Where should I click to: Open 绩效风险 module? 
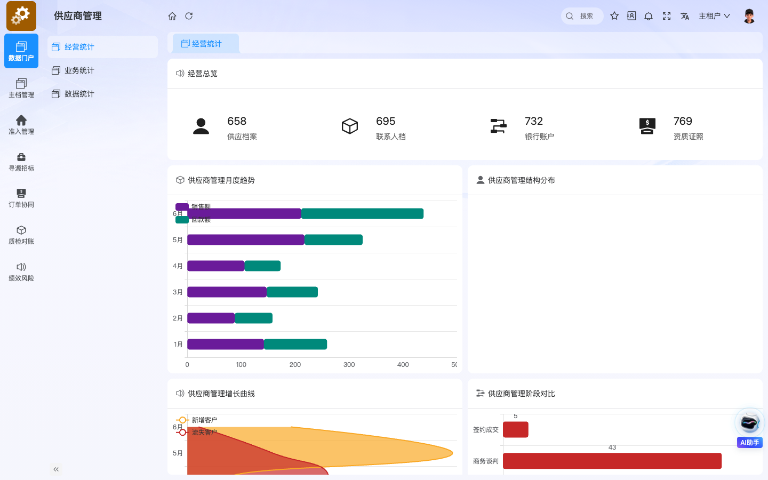[x=21, y=271]
